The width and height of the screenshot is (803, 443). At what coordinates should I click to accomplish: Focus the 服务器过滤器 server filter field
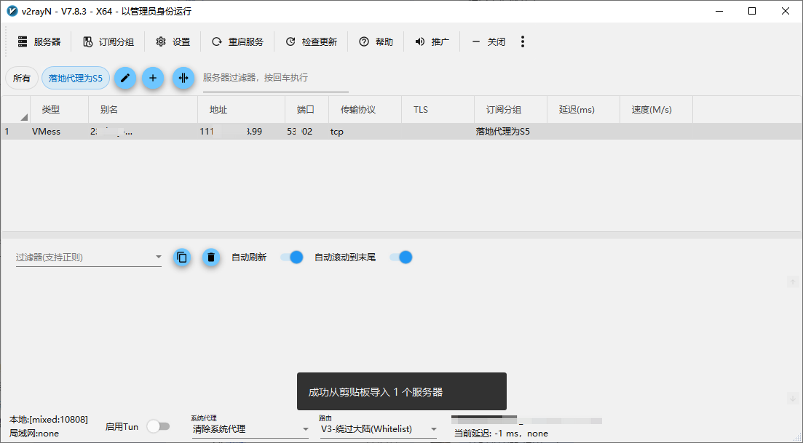[x=275, y=79]
